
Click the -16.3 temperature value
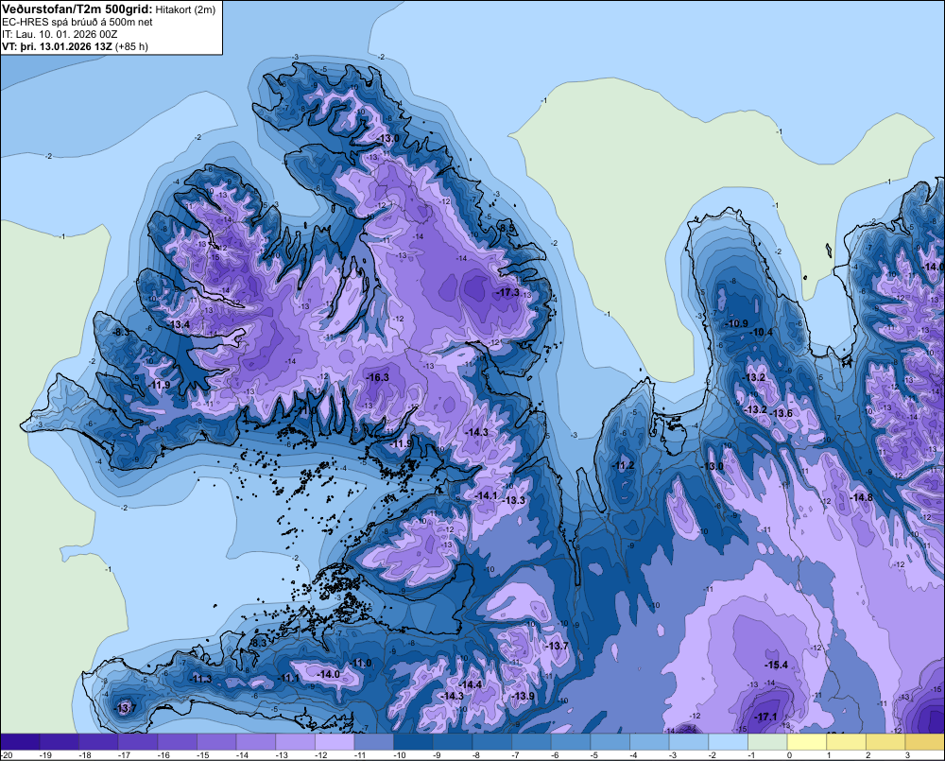(x=378, y=377)
